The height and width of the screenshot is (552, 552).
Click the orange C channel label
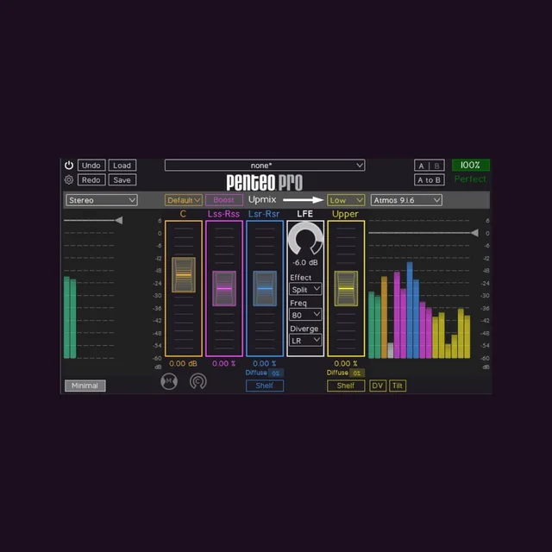(x=183, y=214)
